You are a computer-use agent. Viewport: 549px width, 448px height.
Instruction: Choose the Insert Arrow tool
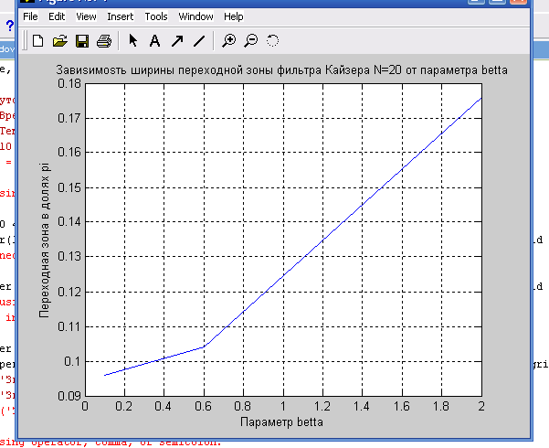(177, 41)
